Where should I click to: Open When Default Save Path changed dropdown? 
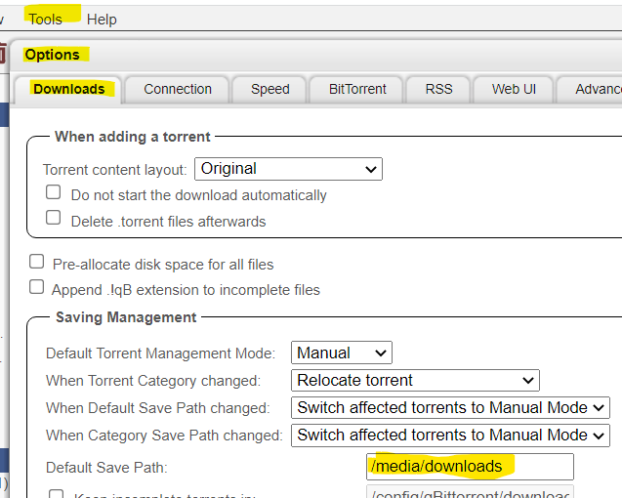tap(450, 407)
